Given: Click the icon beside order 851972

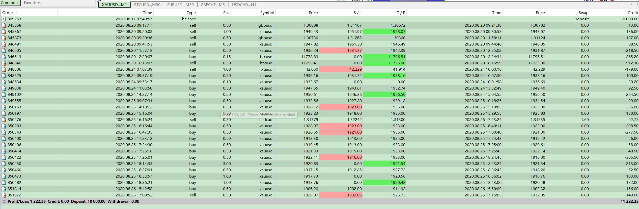Looking at the screenshot, I should tap(4, 195).
